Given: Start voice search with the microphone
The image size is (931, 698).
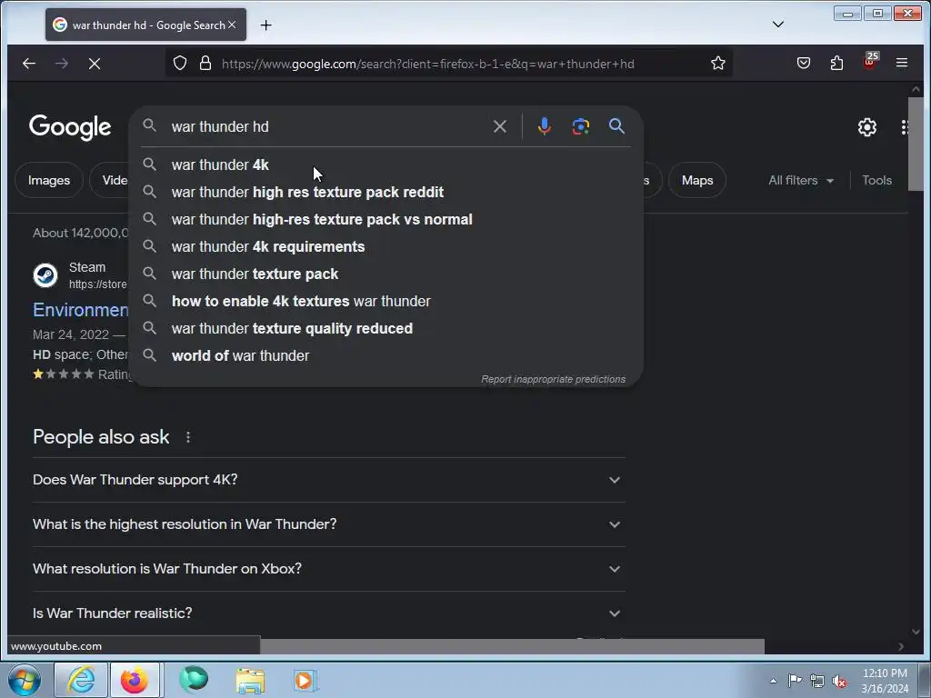Looking at the screenshot, I should 544,126.
